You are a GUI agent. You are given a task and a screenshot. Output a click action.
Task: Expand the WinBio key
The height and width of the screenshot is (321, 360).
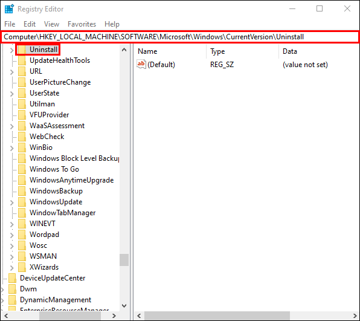[x=11, y=148]
